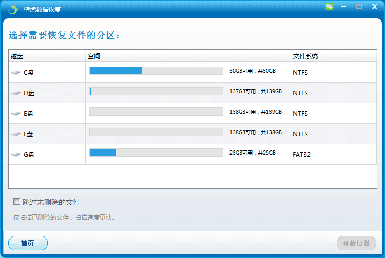
Task: Choose the FAT32 file system entry
Action: pyautogui.click(x=301, y=155)
